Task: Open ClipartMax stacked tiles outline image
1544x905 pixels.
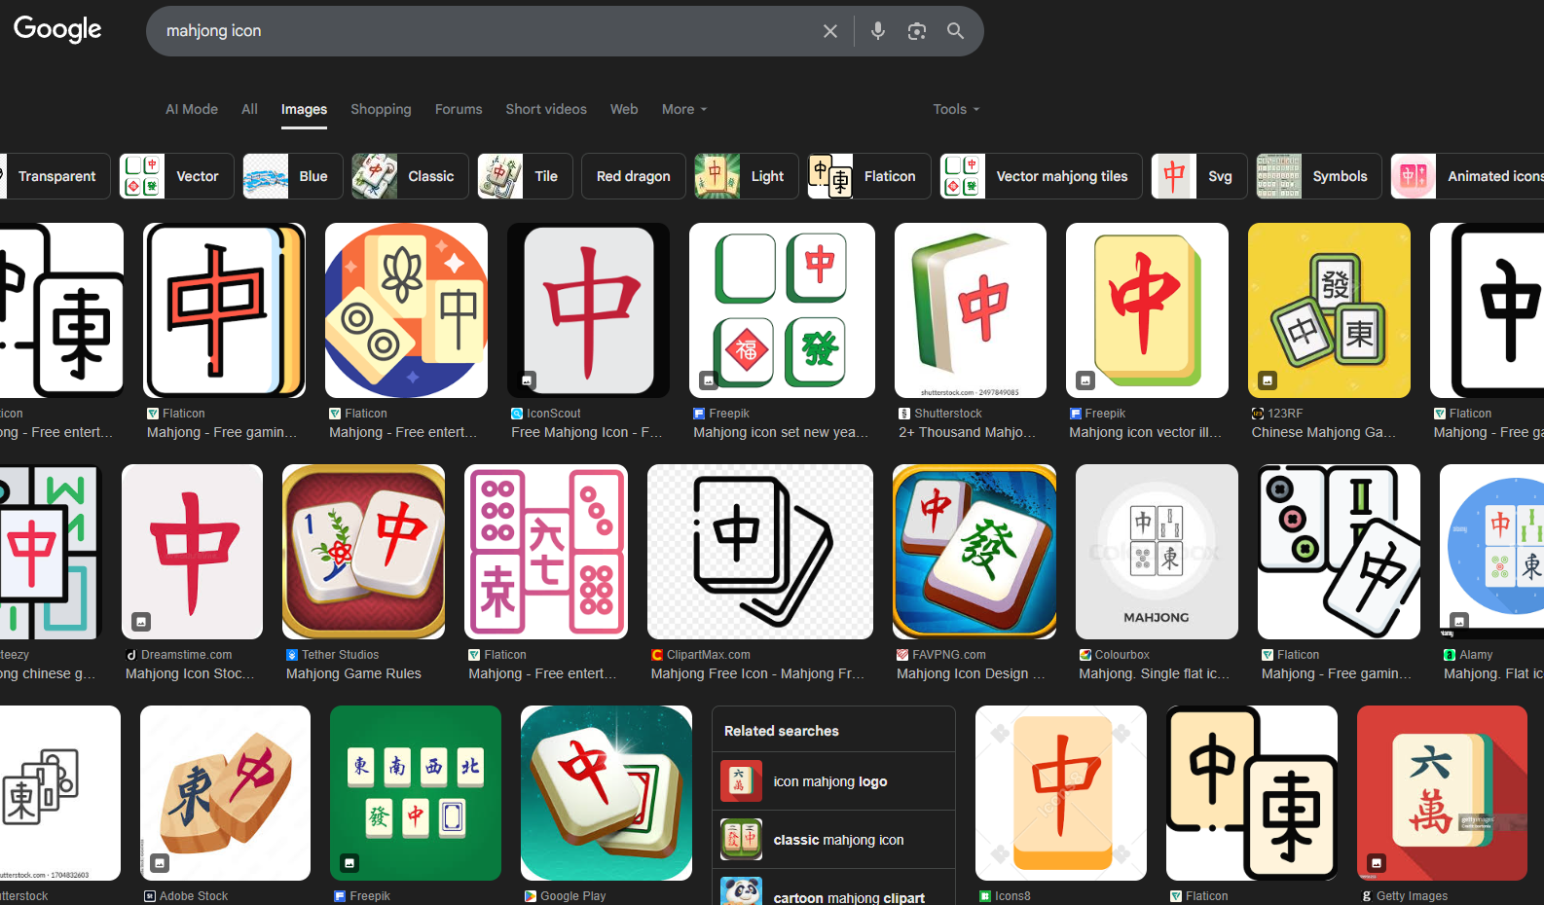Action: pyautogui.click(x=760, y=552)
